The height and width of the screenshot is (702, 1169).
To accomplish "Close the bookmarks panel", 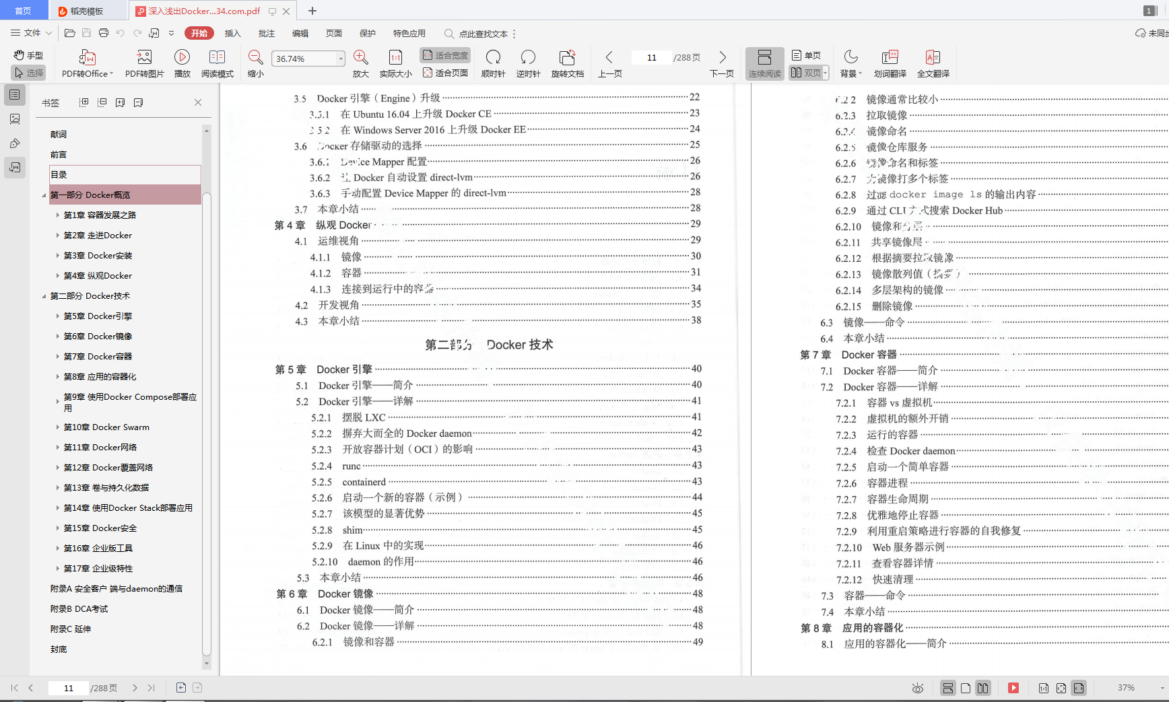I will coord(198,102).
